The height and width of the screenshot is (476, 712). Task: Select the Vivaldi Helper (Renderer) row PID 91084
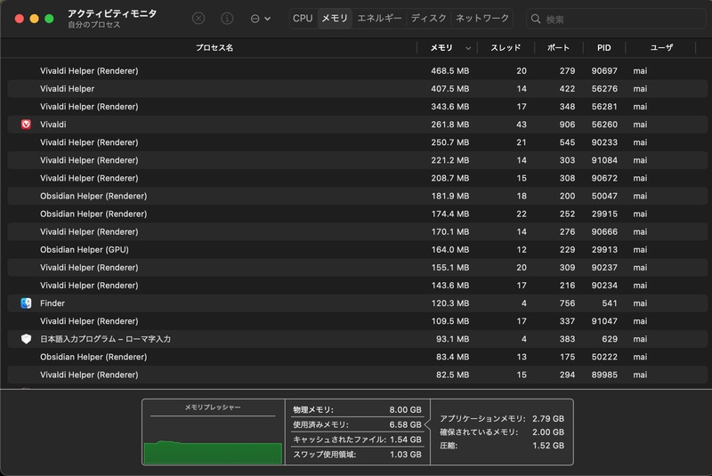[x=358, y=160]
